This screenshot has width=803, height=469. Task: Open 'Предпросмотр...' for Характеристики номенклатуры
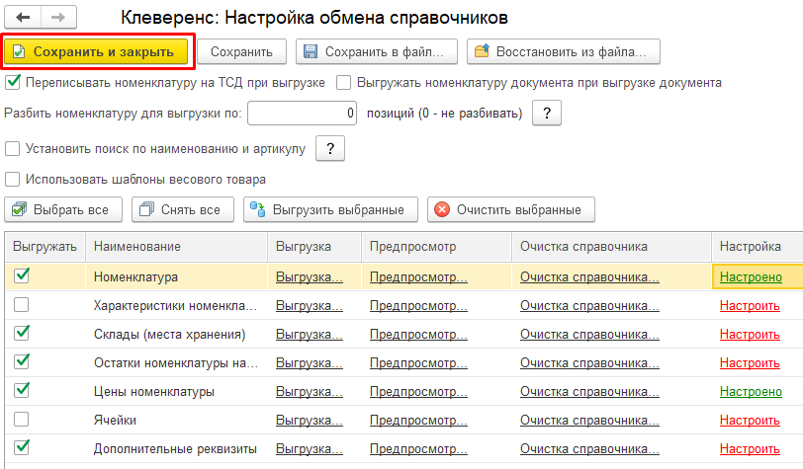(x=418, y=306)
